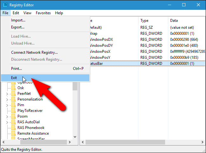This screenshot has width=206, height=153.
Task: Click the values pane scroll right arrow
Action: click(203, 142)
